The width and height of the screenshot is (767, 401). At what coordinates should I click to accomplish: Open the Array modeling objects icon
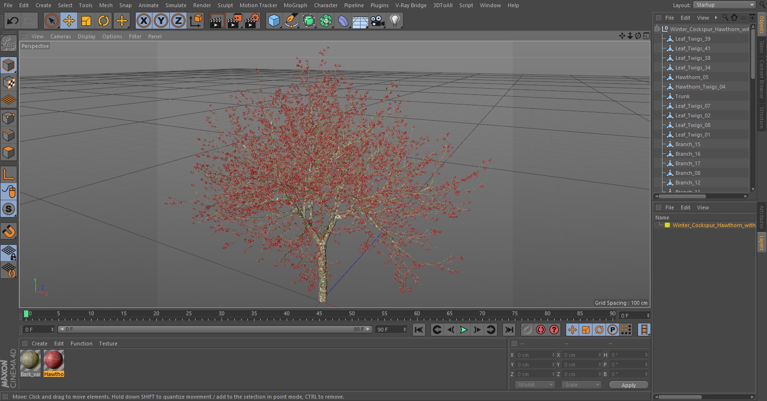(x=326, y=21)
